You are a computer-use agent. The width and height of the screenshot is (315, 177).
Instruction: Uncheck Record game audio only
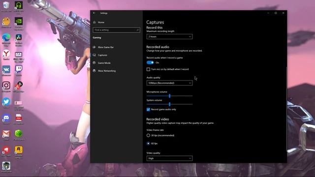[x=148, y=109]
